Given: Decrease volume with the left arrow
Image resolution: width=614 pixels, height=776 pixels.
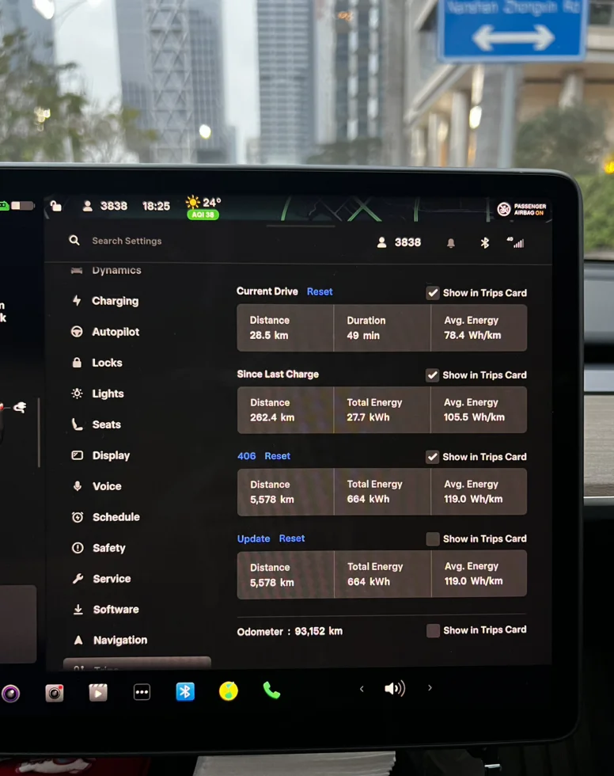Looking at the screenshot, I should [x=362, y=689].
